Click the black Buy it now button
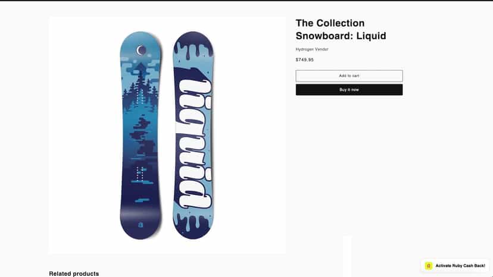 click(349, 90)
